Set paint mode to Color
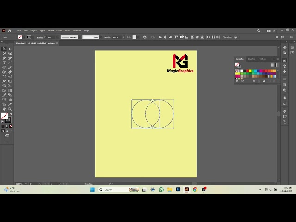This screenshot has width=296, height=222. click(x=3, y=126)
